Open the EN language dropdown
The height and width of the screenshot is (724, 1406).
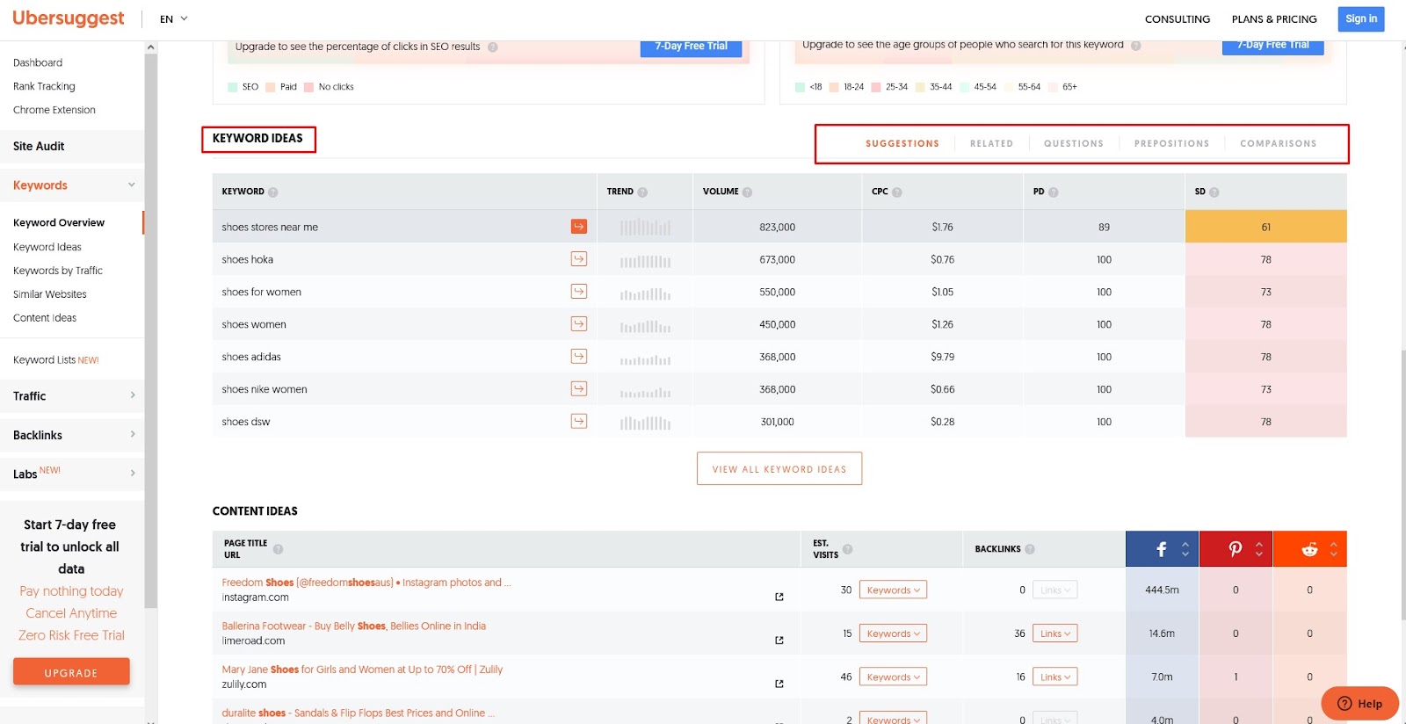click(174, 19)
